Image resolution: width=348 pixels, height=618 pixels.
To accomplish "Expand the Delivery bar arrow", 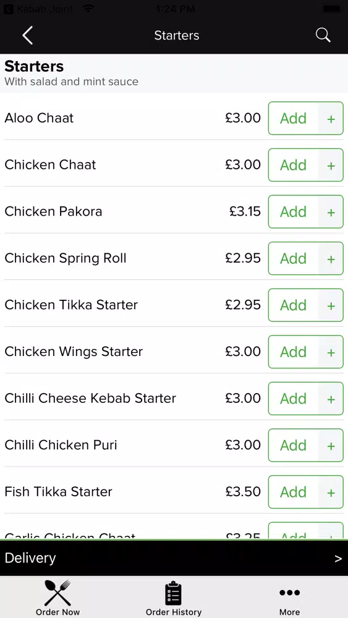I will [338, 559].
